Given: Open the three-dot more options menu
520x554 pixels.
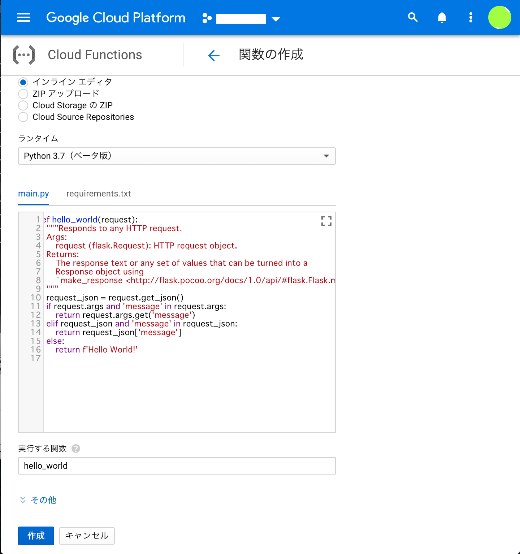Looking at the screenshot, I should [471, 17].
